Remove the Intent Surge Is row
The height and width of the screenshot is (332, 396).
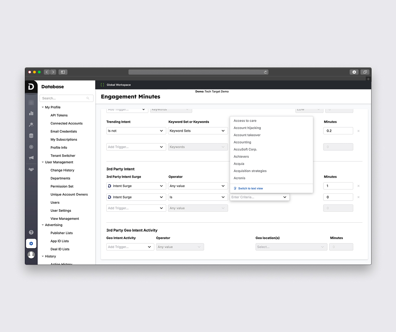pyautogui.click(x=359, y=197)
